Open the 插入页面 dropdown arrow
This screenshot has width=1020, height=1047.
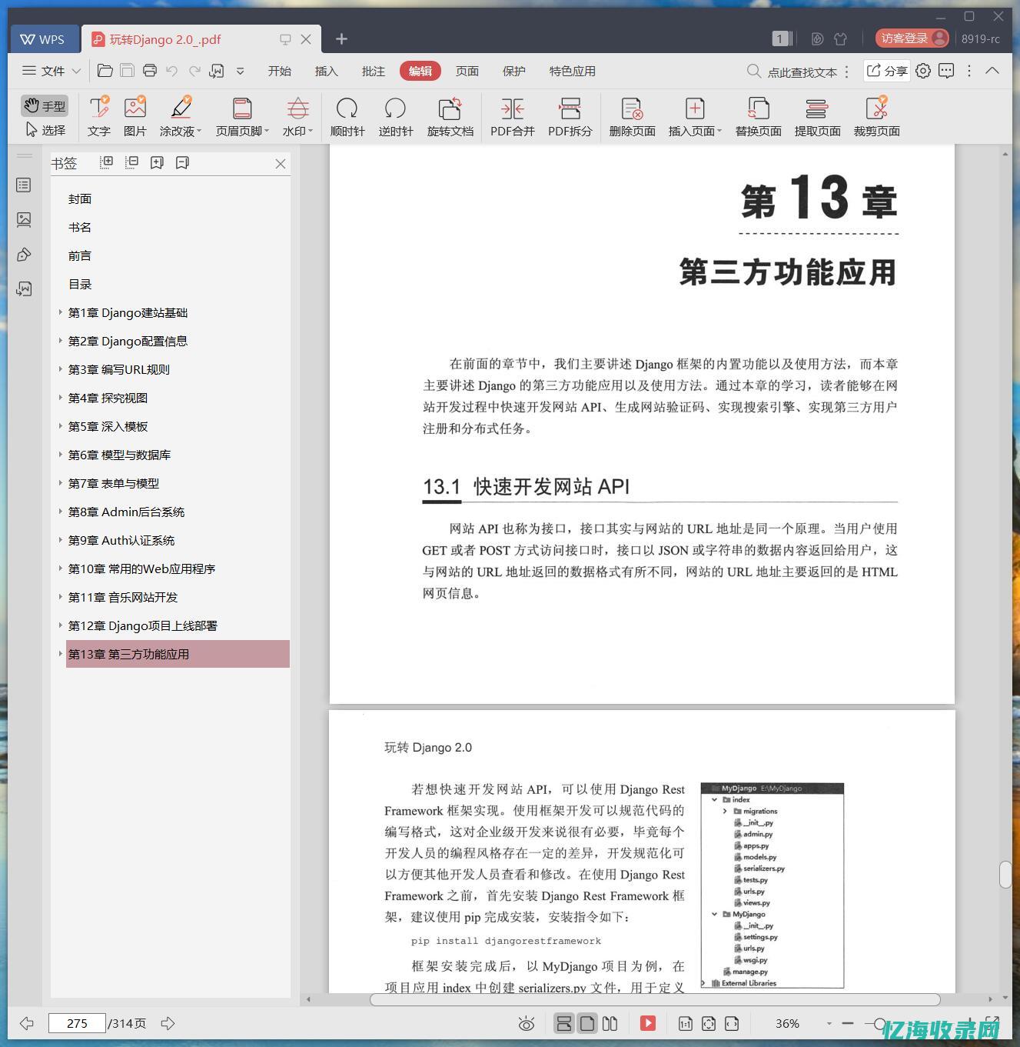click(719, 132)
